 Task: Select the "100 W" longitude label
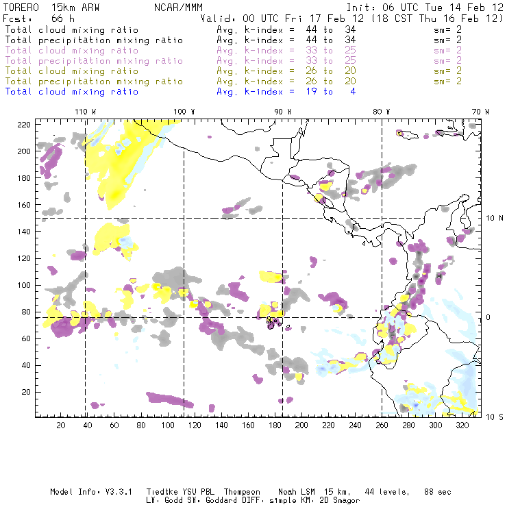point(184,112)
